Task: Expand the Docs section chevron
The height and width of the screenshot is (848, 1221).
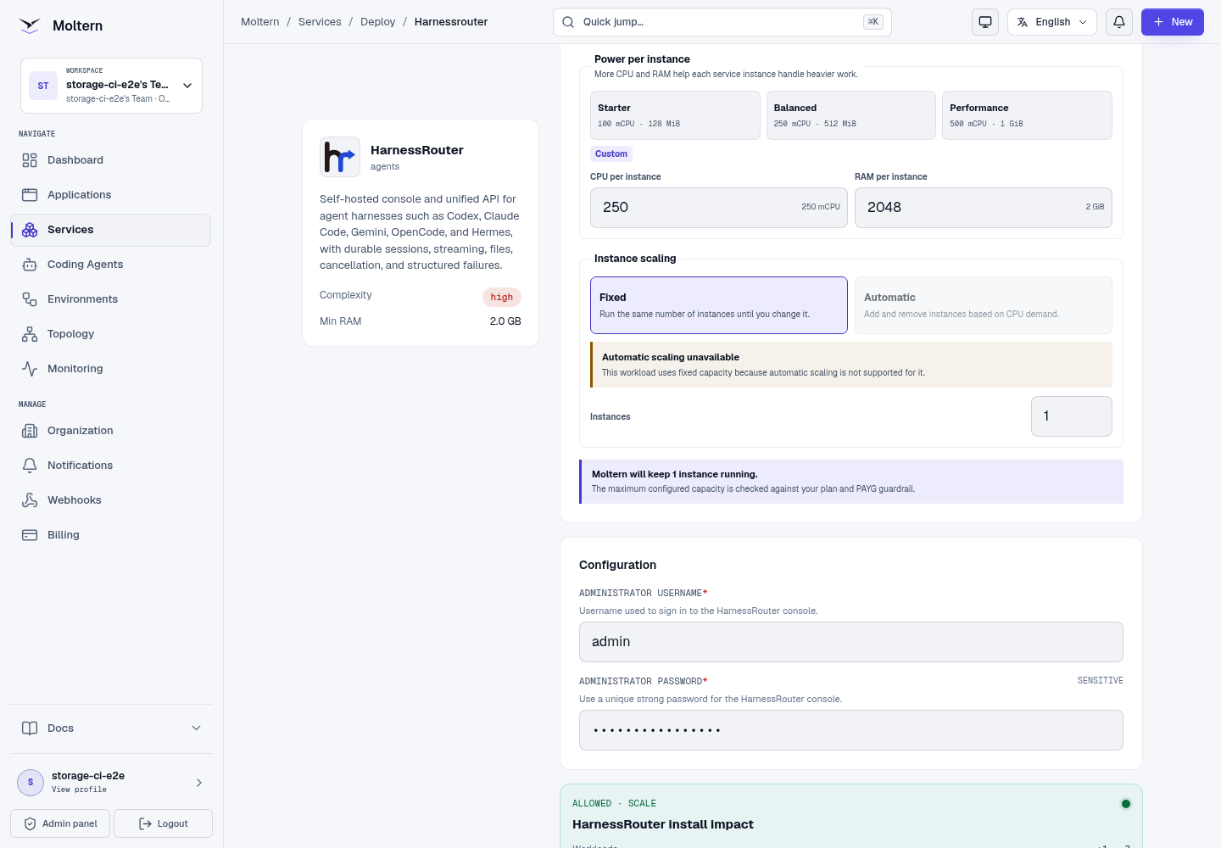Action: 197,728
